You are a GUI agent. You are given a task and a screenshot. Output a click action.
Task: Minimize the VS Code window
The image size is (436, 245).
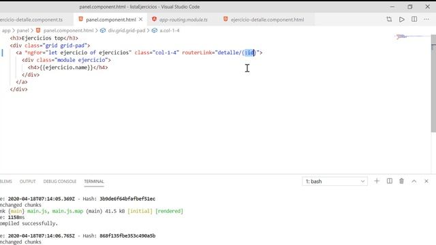coord(392,7)
